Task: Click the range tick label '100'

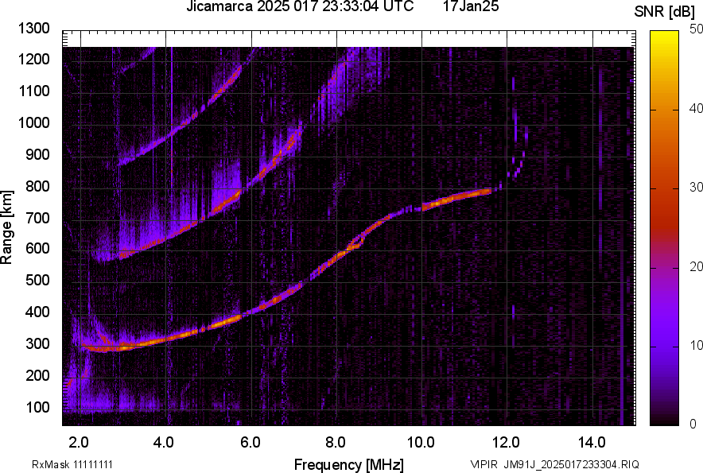Action: [37, 408]
